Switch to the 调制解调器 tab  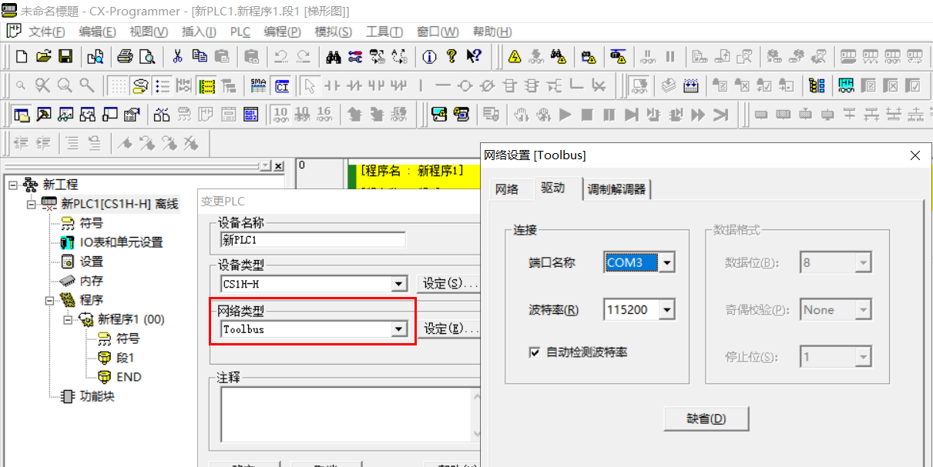[616, 189]
